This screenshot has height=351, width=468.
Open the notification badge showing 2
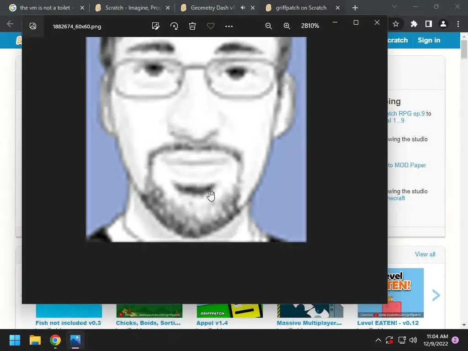(x=455, y=340)
